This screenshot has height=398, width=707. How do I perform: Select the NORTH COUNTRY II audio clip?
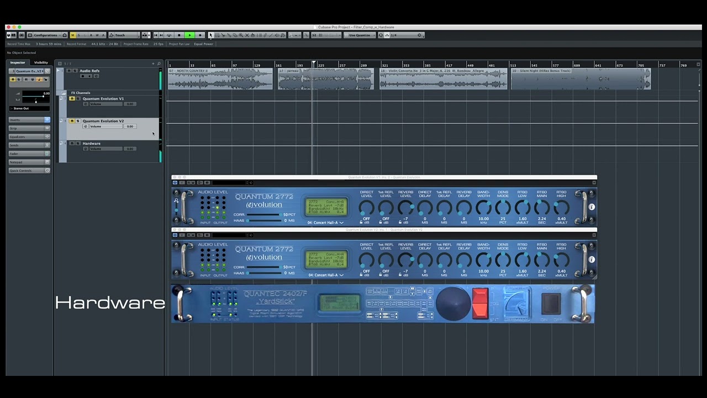coord(220,78)
